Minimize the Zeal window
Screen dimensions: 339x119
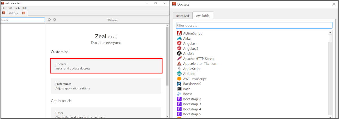147,3
